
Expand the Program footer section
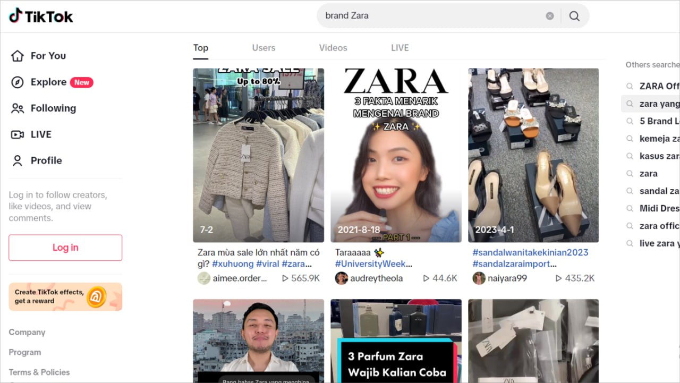25,352
